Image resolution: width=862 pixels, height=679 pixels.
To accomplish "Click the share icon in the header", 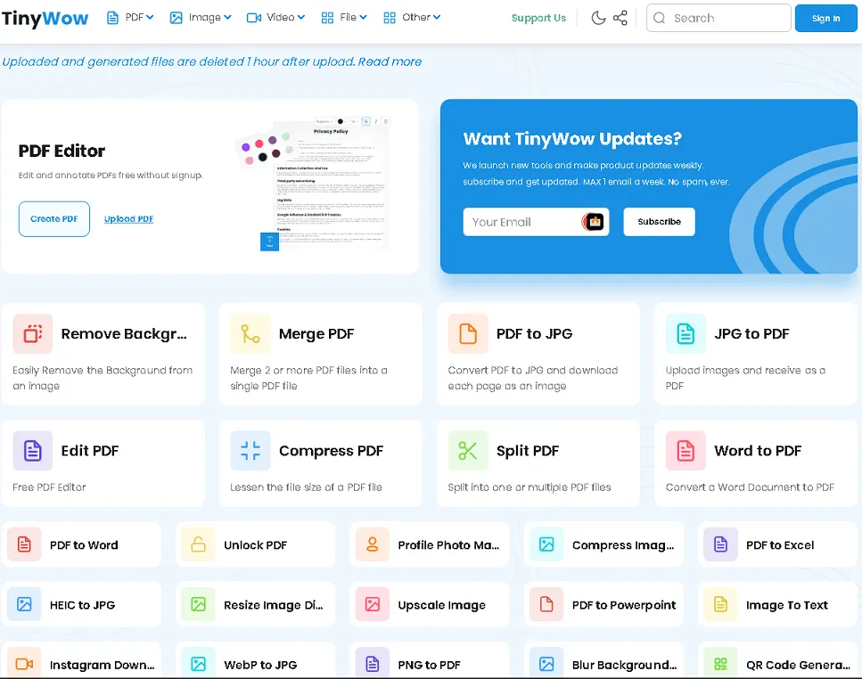I will (x=620, y=18).
